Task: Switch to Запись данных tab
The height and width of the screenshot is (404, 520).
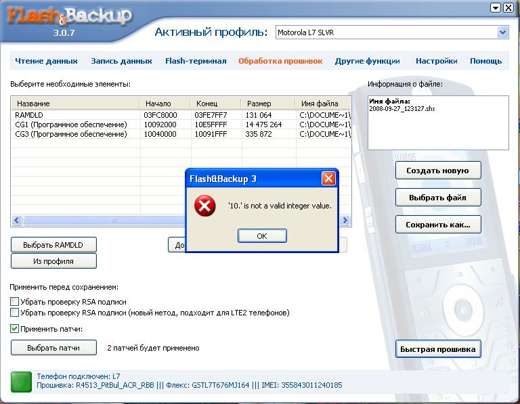Action: pos(121,61)
